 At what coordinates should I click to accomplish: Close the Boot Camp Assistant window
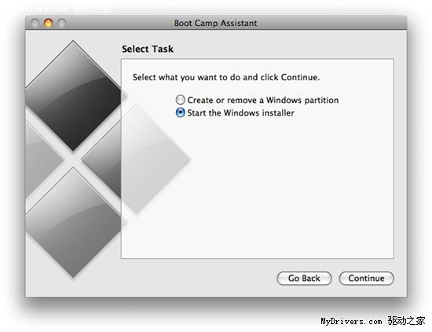35,23
